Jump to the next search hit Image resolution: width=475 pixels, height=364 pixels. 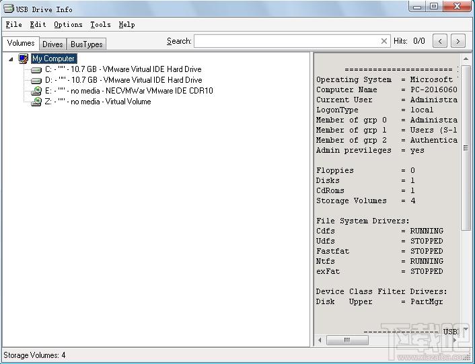[458, 41]
